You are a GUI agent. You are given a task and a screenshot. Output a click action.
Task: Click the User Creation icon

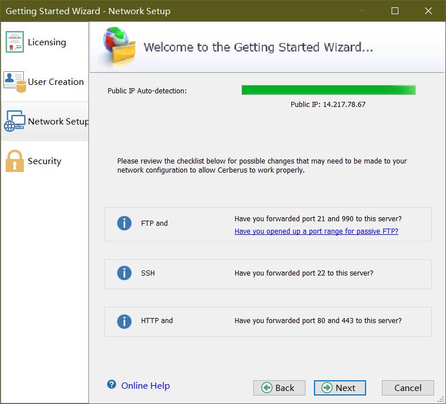pos(15,82)
